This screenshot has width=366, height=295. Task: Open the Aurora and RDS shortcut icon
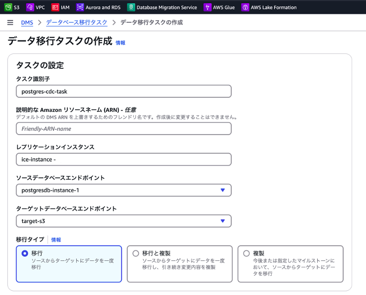click(80, 7)
